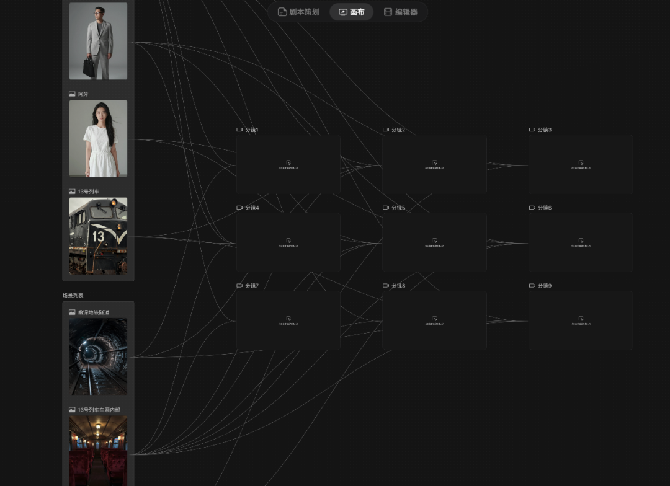Image resolution: width=670 pixels, height=486 pixels.
Task: Click the image icon beside 13号列车
Action: pos(72,192)
